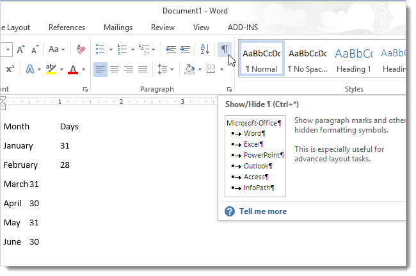Click the Days heading text
The width and height of the screenshot is (416, 276).
pos(69,127)
